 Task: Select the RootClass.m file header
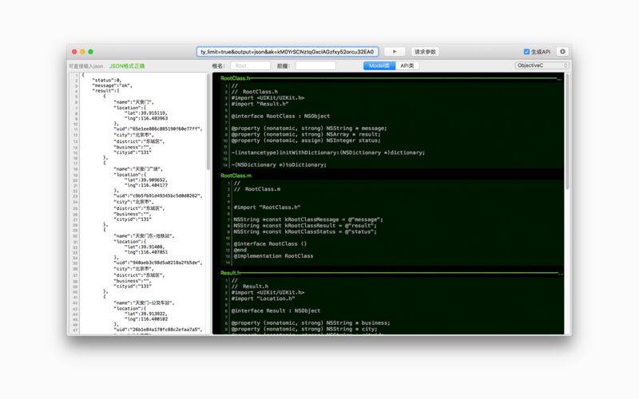(236, 175)
